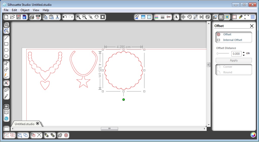Delete selected object with X icon
Viewport: 259px width, 142px height.
click(39, 135)
